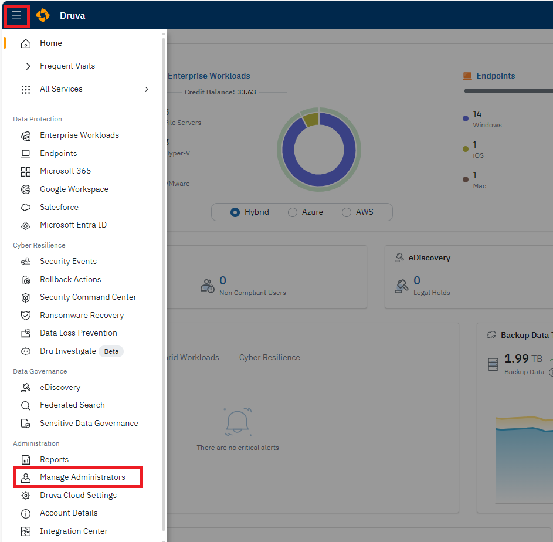Screen dimensions: 553x542
Task: Click the All Services grid icon
Action: point(26,89)
